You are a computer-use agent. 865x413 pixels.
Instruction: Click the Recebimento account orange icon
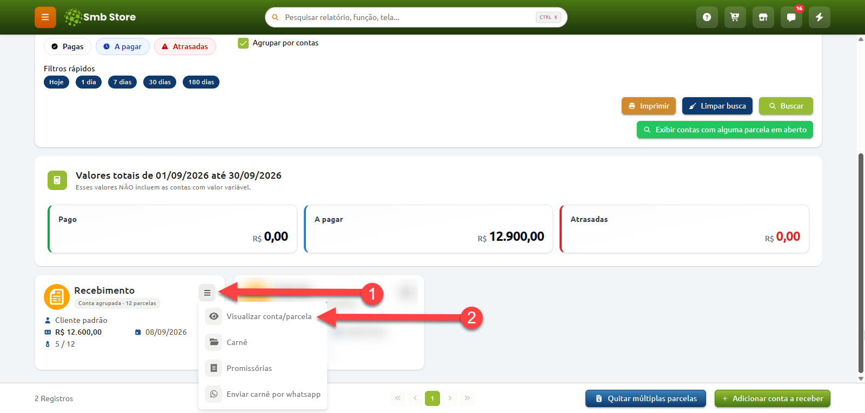[57, 297]
